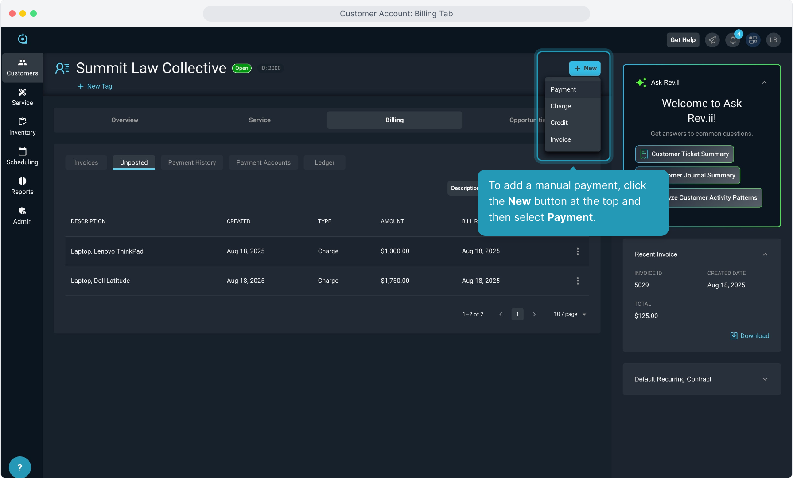This screenshot has height=478, width=793.
Task: Add a New Tag to customer
Action: point(95,86)
